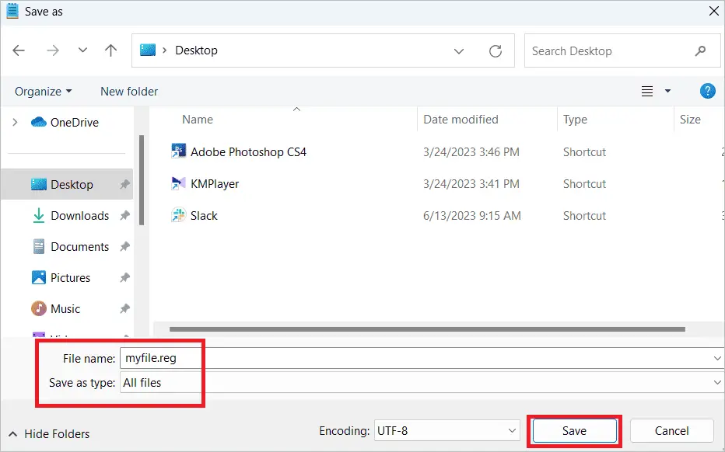This screenshot has width=725, height=452.
Task: Open the Encoding UTF-8 dropdown
Action: pos(447,430)
